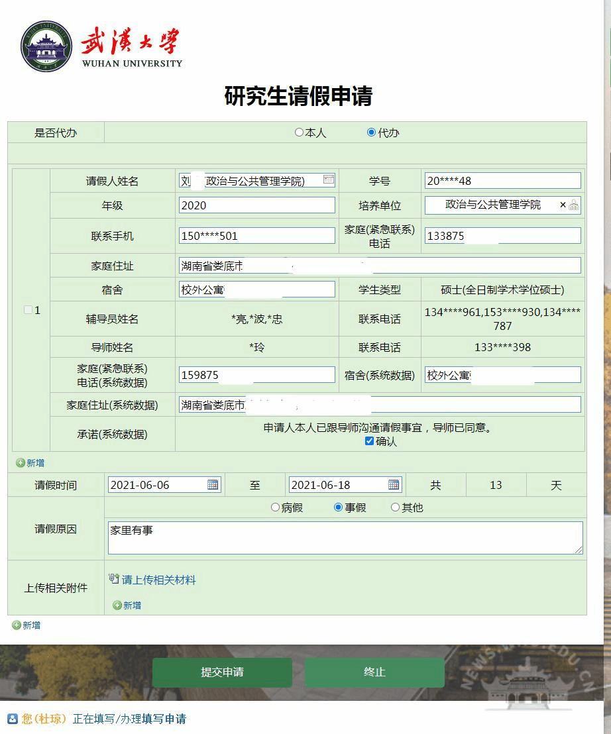Choose 病假 as the leave reason
This screenshot has height=734, width=611.
click(x=275, y=507)
